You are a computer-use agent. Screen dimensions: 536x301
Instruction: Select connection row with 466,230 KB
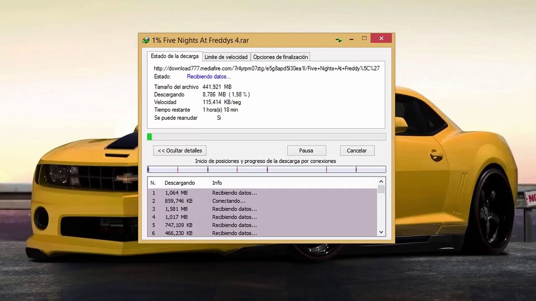[x=263, y=233]
